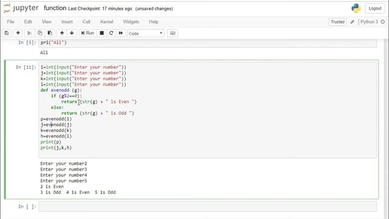389x219 pixels.
Task: Move the selected cell up with the up arrow
Action: tap(62, 33)
